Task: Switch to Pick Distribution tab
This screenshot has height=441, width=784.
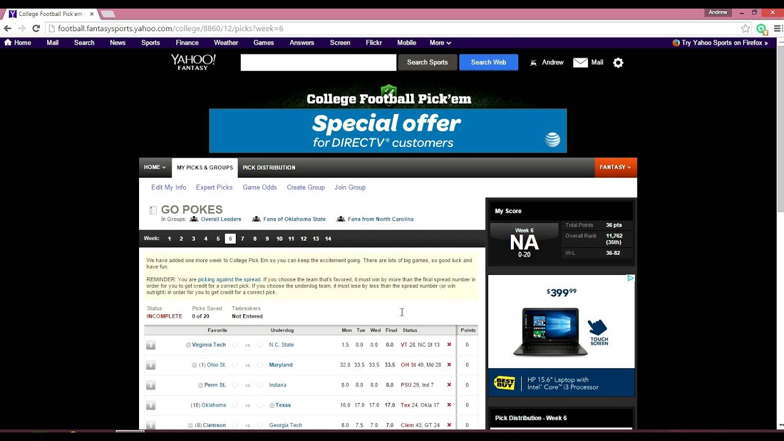Action: 269,167
